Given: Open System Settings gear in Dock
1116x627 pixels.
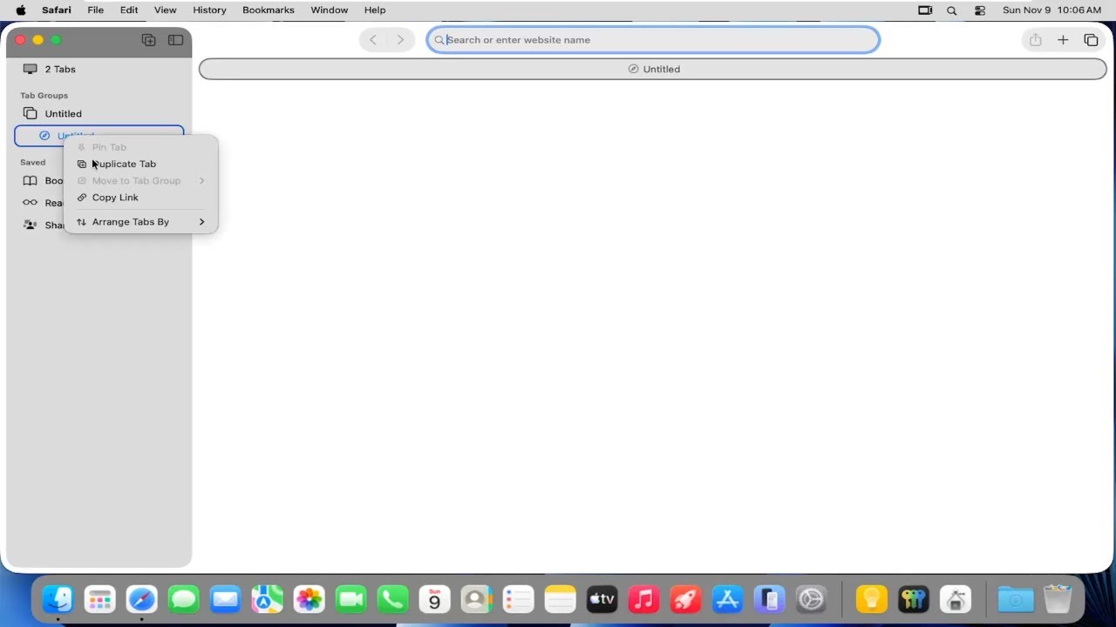Looking at the screenshot, I should [811, 599].
